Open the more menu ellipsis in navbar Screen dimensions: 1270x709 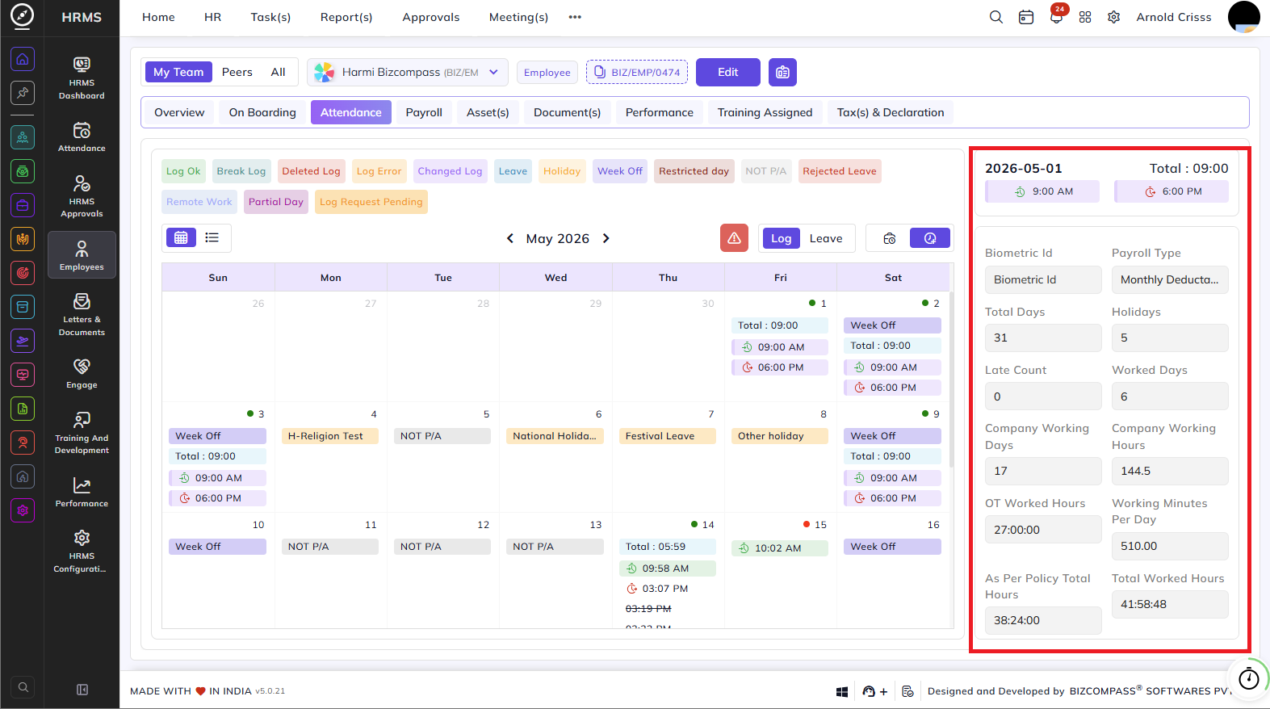click(575, 17)
